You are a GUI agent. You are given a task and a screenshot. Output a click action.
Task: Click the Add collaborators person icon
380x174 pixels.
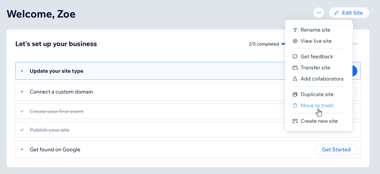(x=295, y=79)
